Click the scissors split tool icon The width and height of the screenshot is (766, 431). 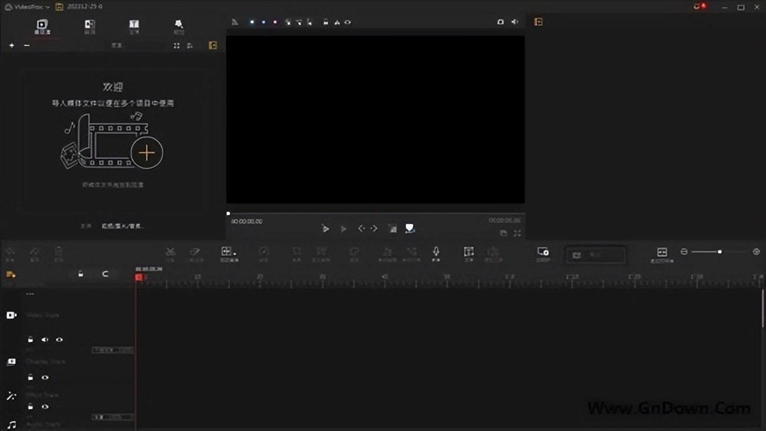click(170, 252)
